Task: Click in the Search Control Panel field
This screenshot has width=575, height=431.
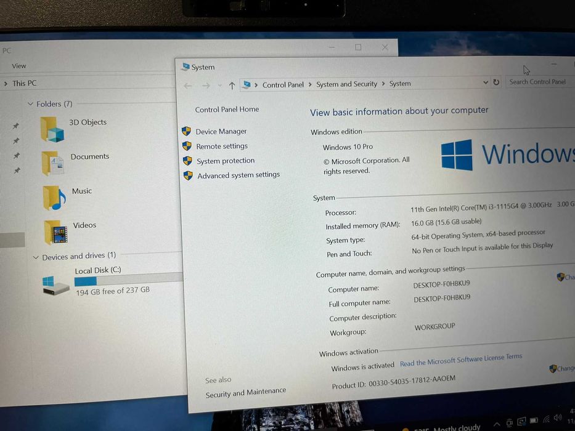Action: pyautogui.click(x=540, y=81)
